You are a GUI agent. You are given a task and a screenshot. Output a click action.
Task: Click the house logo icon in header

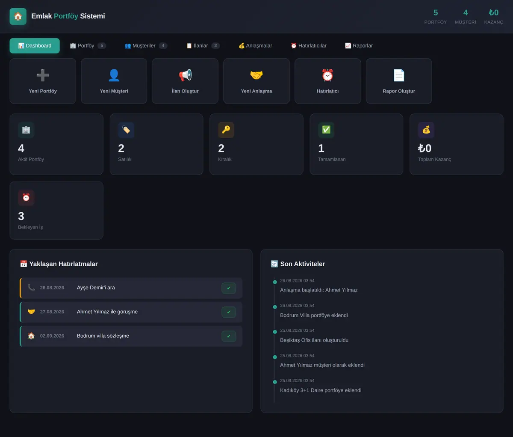point(18,16)
